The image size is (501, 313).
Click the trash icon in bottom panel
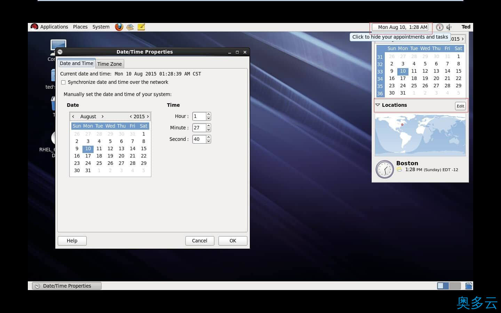tap(469, 286)
